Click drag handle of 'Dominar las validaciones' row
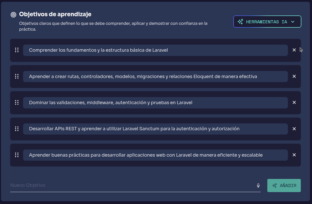Image resolution: width=312 pixels, height=204 pixels. coord(17,102)
